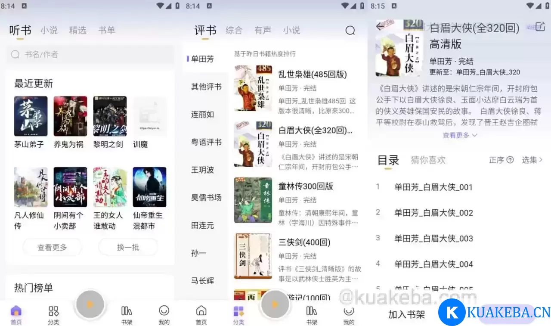Click the 查看更多 button under recent updates
The width and height of the screenshot is (551, 326).
pos(52,247)
